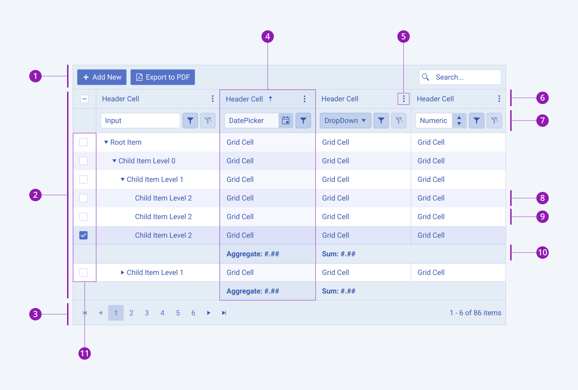The width and height of the screenshot is (578, 390).
Task: Open filter operator for Input column
Action: click(x=190, y=121)
